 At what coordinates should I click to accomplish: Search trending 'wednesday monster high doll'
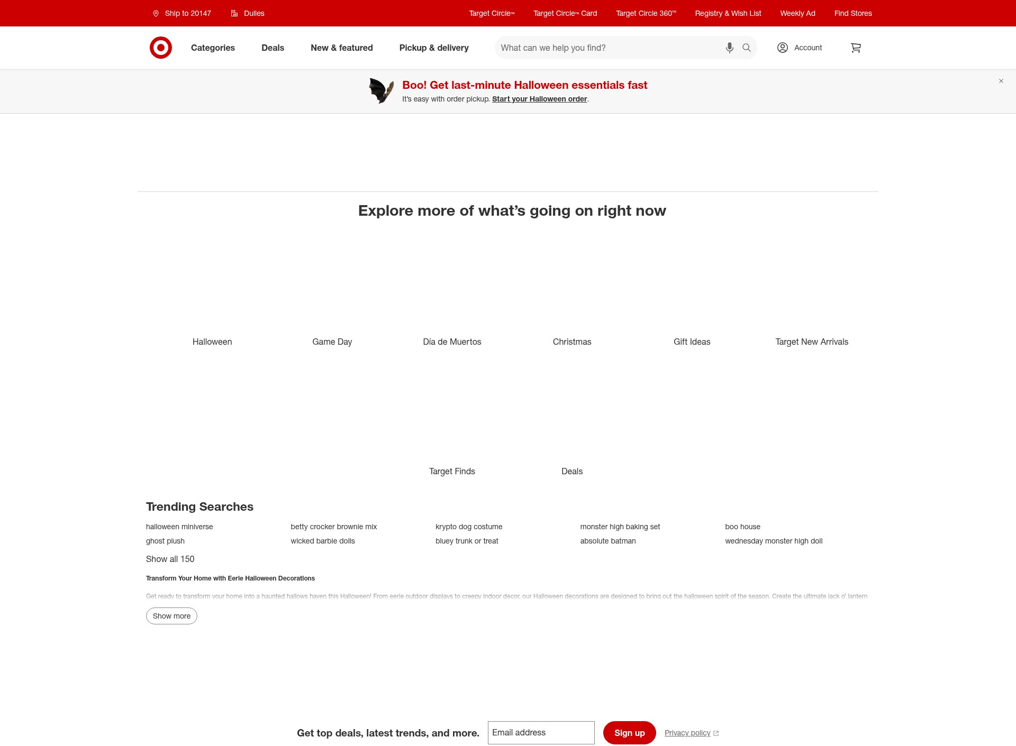pyautogui.click(x=774, y=541)
